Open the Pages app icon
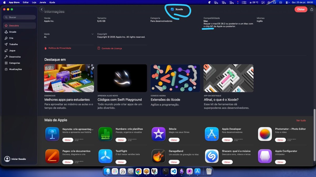The height and width of the screenshot is (177, 316). point(52,156)
